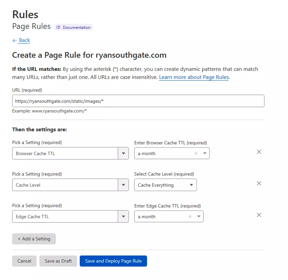Expand the Edge Cache TTL setting picker
This screenshot has width=288, height=280.
pos(123,216)
